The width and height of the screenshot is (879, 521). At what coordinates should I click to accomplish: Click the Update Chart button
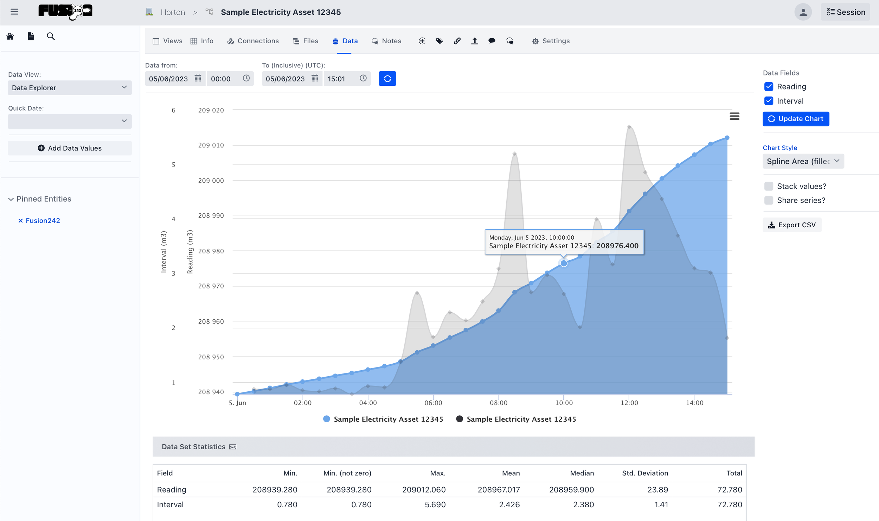pos(795,119)
